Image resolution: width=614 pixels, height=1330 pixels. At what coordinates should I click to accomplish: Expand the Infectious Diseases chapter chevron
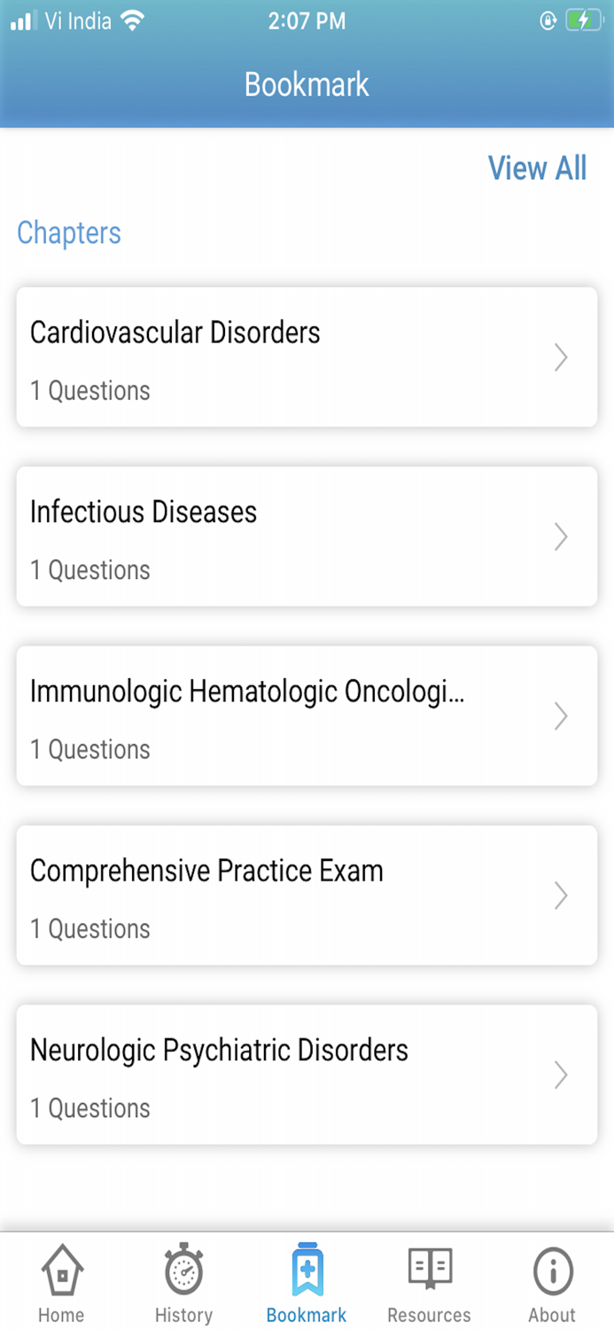click(561, 536)
